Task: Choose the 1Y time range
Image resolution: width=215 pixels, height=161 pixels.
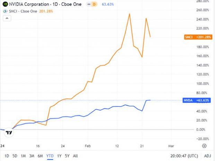Action: pyautogui.click(x=59, y=156)
